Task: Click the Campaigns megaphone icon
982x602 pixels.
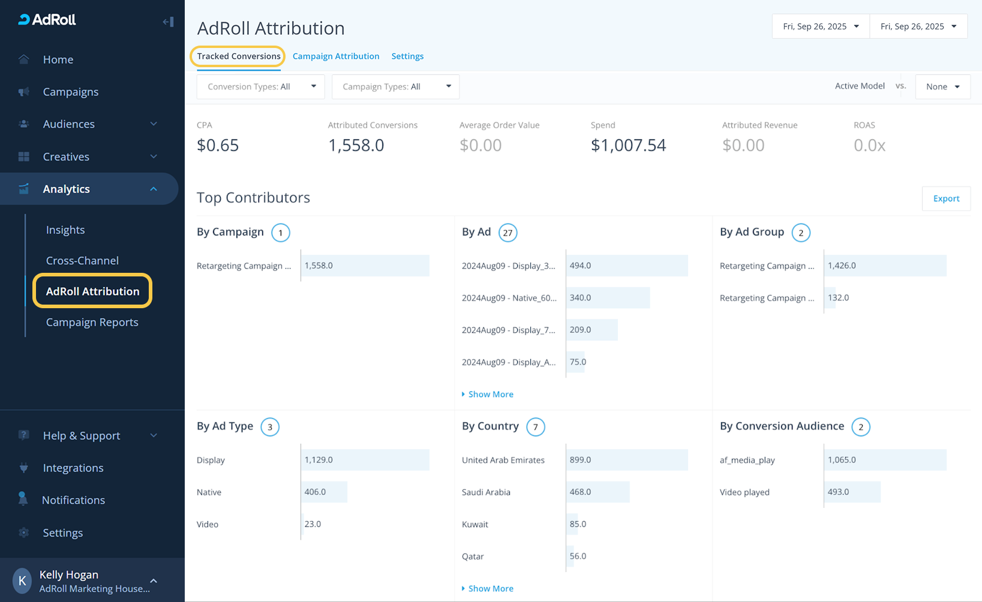Action: (x=24, y=92)
